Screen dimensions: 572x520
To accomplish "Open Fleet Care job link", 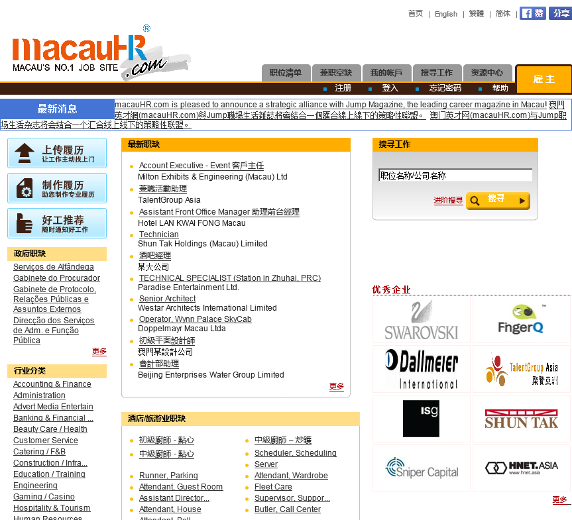I will [273, 487].
